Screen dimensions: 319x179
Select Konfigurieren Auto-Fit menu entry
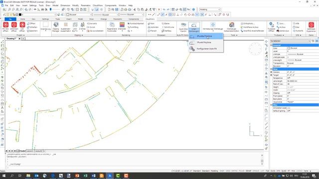[206, 49]
